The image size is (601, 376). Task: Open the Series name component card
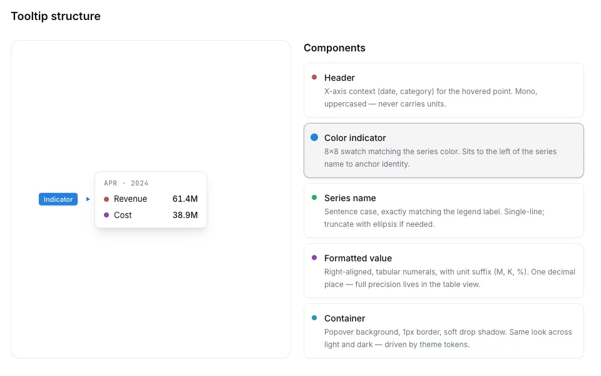coord(443,211)
